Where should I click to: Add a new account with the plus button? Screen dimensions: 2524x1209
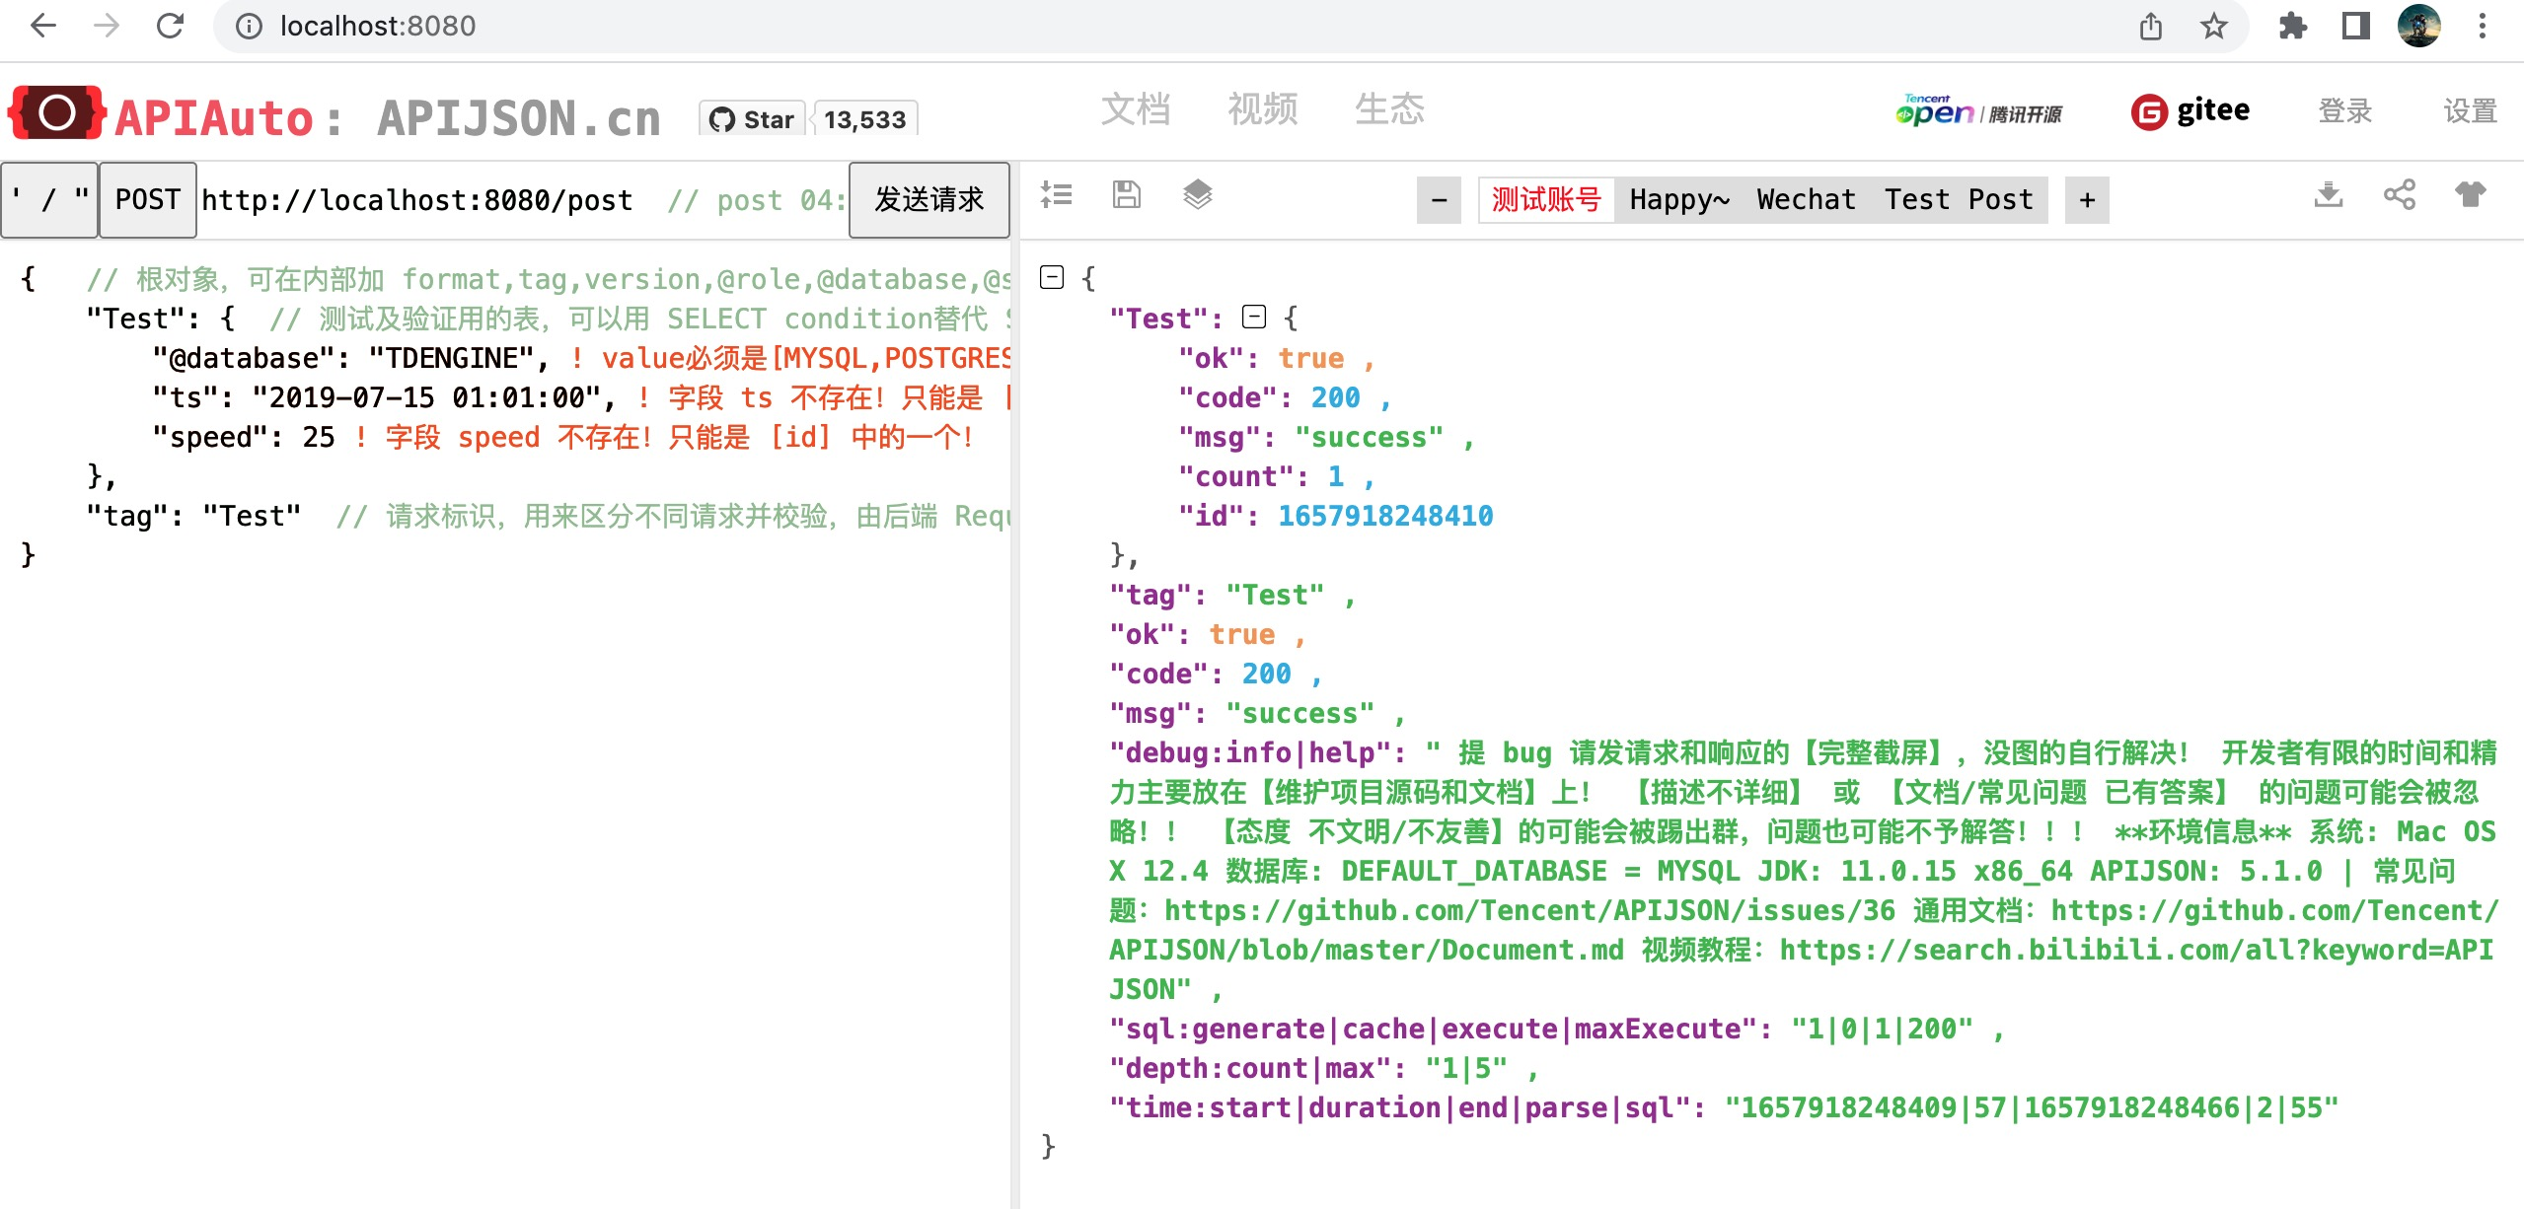[2087, 200]
